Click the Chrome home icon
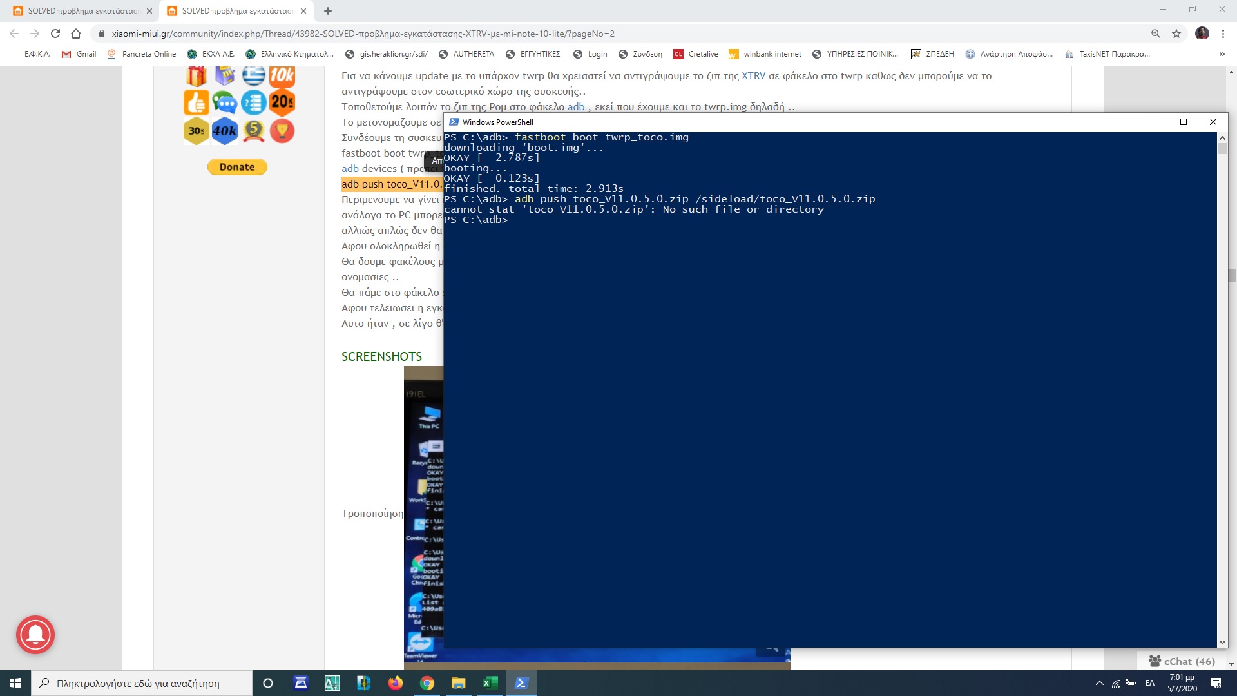Screen dimensions: 1237x696 (76, 34)
